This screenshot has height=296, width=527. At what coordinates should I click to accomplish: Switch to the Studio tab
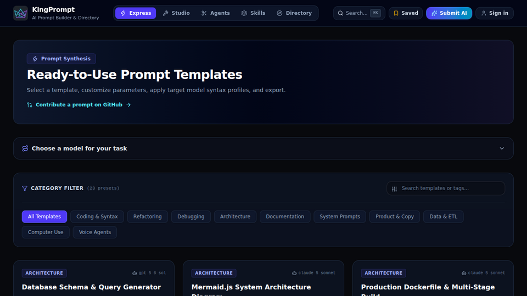(x=176, y=13)
